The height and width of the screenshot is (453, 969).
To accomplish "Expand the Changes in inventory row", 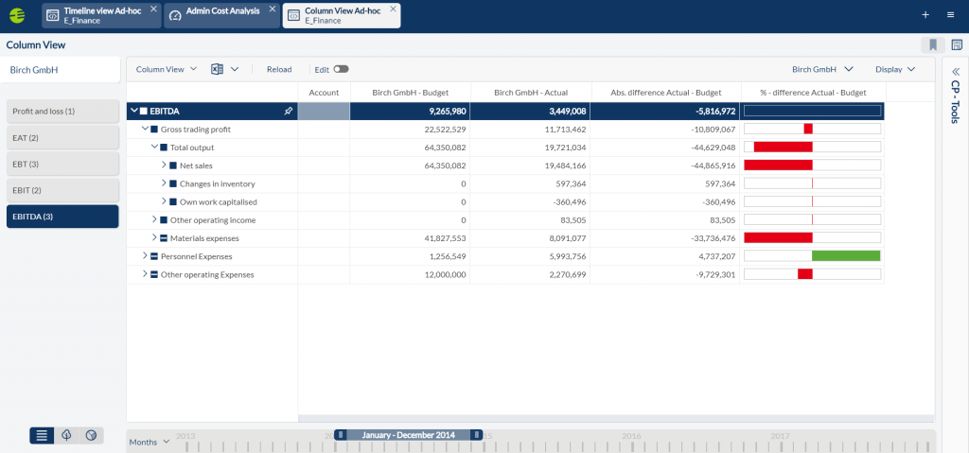I will [x=165, y=183].
